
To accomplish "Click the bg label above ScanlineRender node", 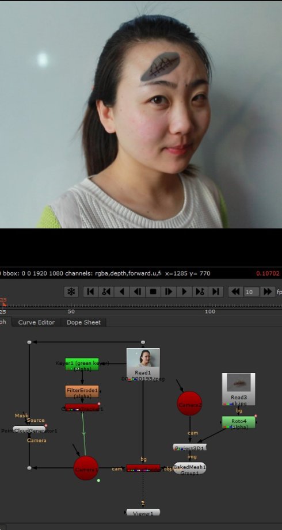I will [x=143, y=459].
